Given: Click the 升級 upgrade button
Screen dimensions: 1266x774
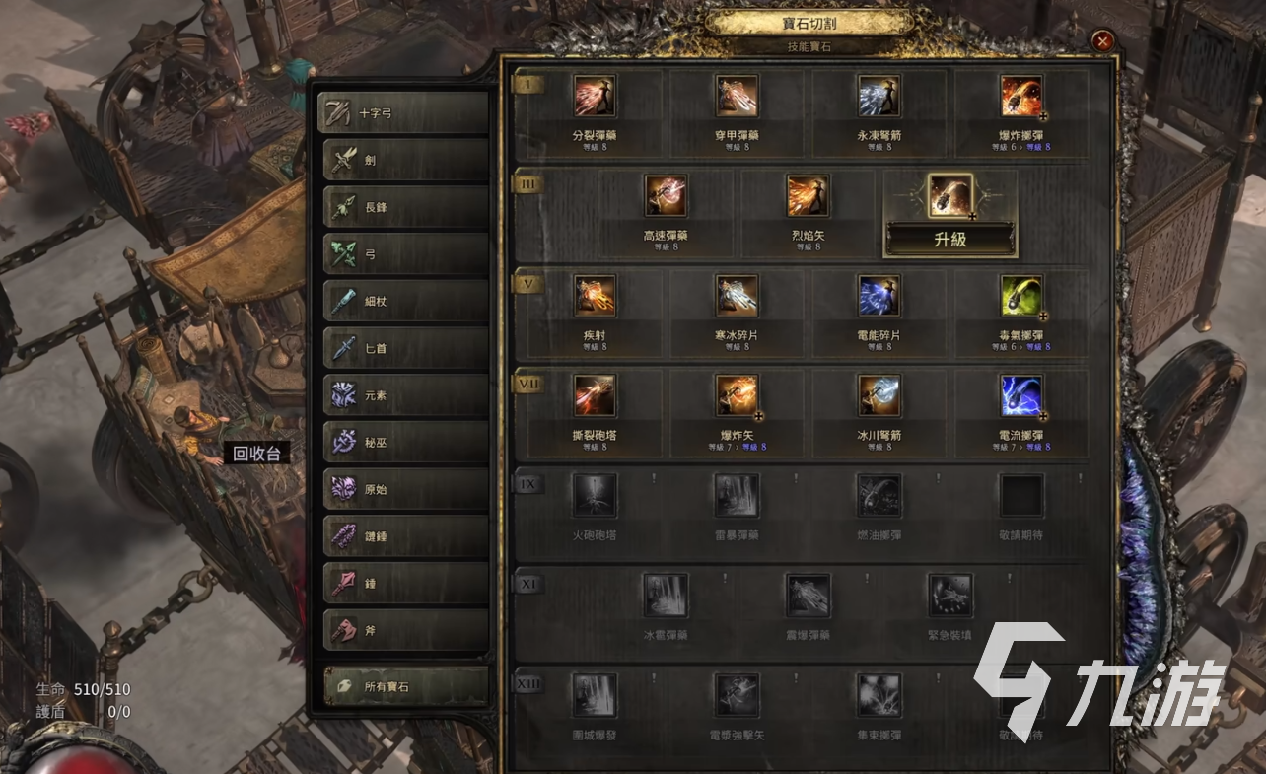Looking at the screenshot, I should point(950,239).
